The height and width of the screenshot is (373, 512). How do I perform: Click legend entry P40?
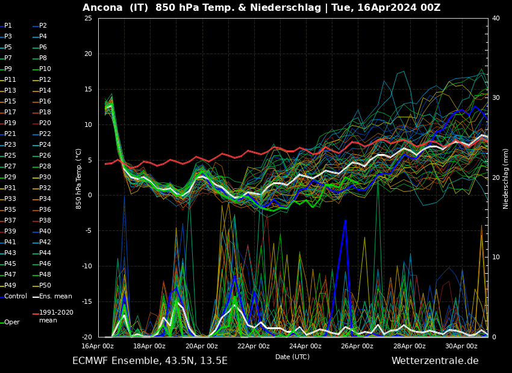[42, 231]
